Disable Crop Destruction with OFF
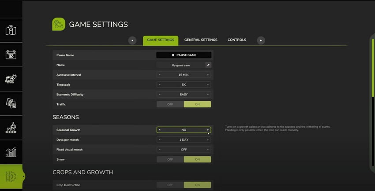This screenshot has width=375, height=191. coord(170,185)
